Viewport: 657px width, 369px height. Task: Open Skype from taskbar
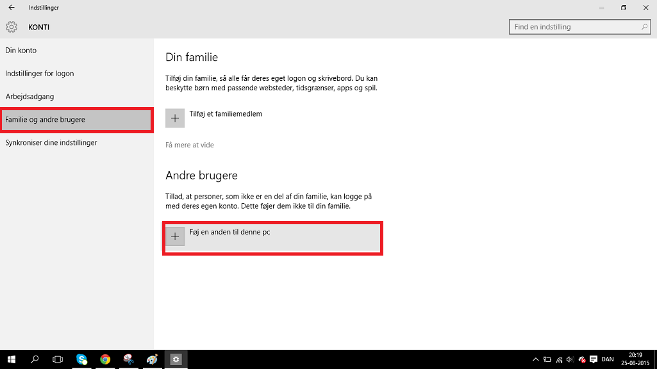point(81,359)
